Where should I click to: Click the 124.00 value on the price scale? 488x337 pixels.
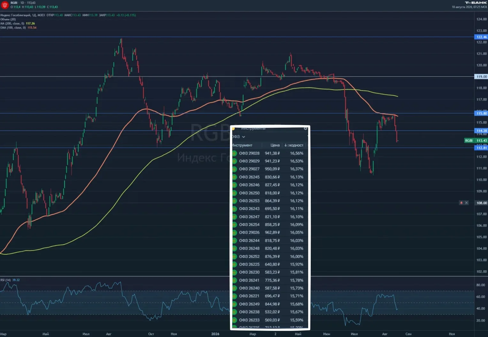click(482, 19)
